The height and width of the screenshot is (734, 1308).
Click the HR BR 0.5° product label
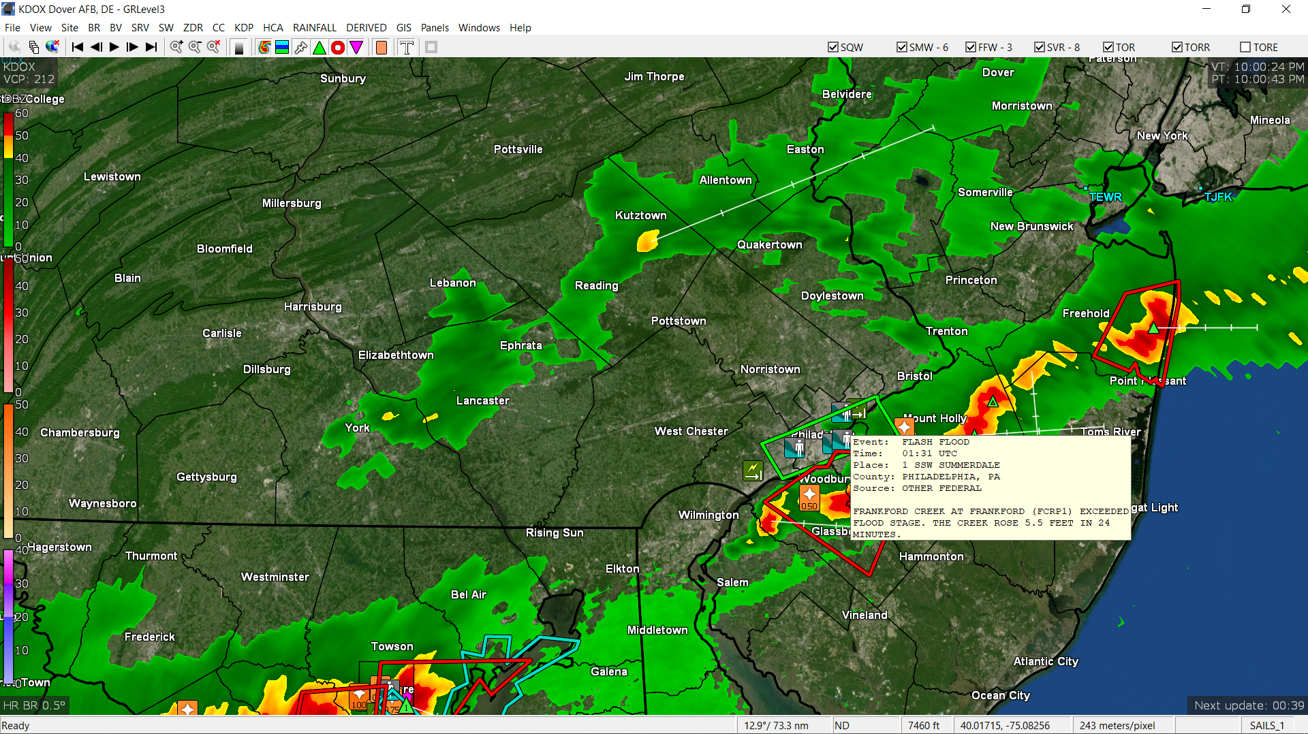click(x=34, y=705)
